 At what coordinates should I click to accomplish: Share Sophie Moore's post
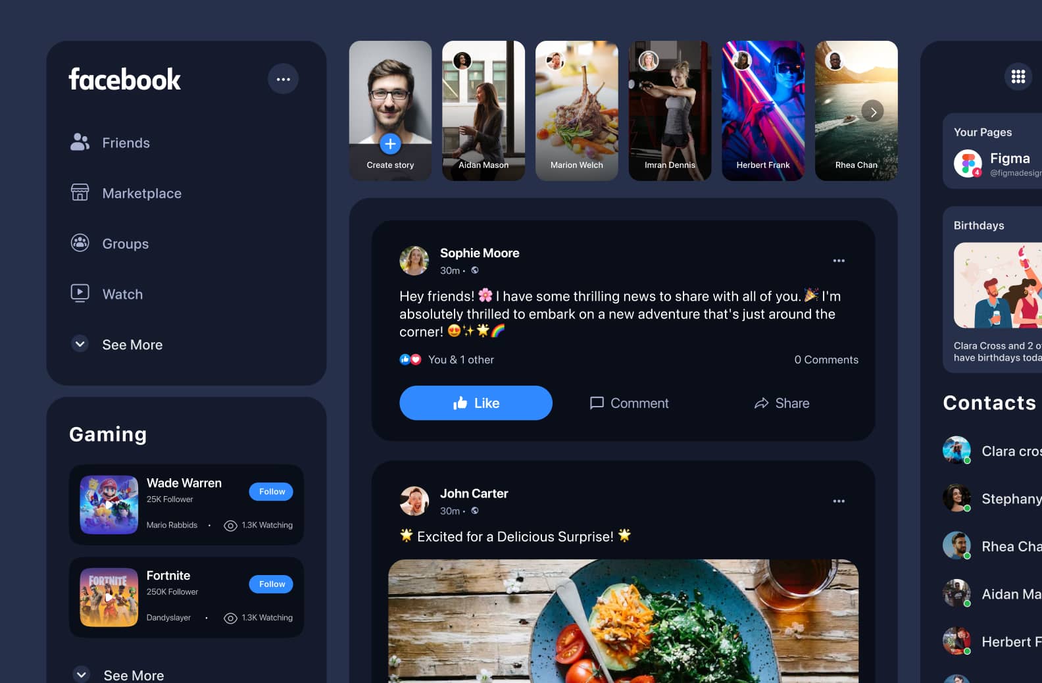(781, 403)
